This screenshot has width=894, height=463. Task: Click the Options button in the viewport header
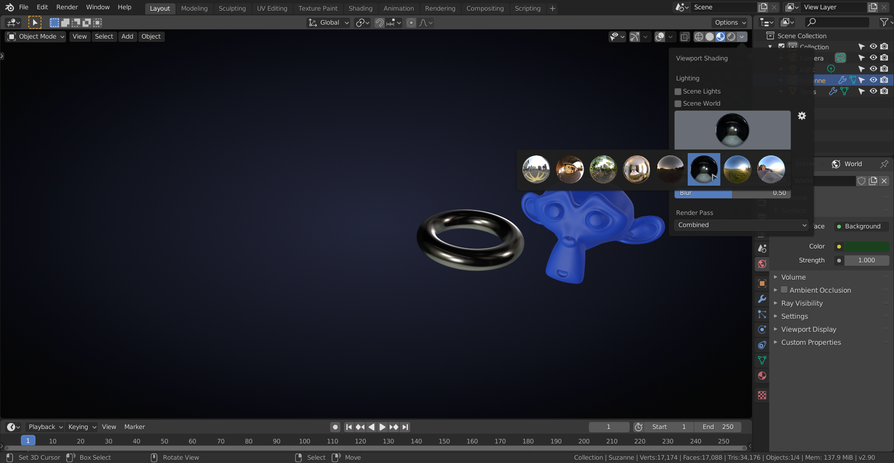(x=729, y=22)
